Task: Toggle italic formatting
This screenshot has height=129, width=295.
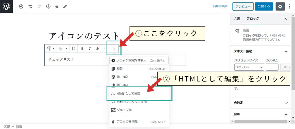Action: coord(90,49)
